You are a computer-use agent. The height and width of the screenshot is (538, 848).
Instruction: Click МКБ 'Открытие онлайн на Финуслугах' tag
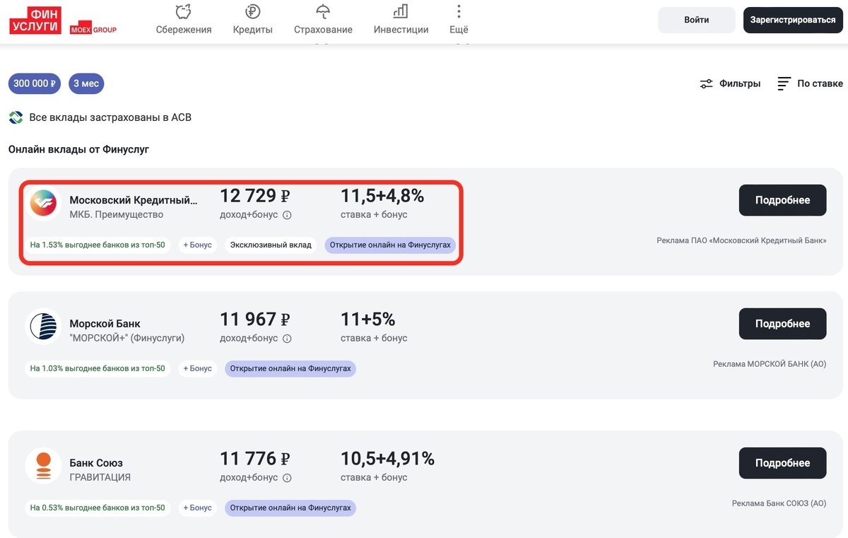[390, 245]
